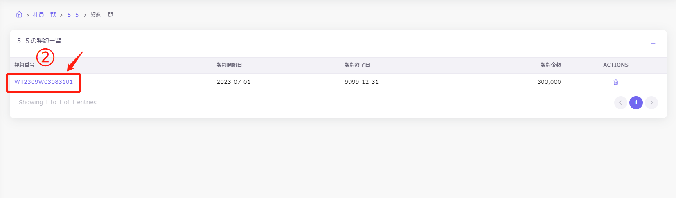Click the ACTIONS column header
The width and height of the screenshot is (676, 198).
615,65
